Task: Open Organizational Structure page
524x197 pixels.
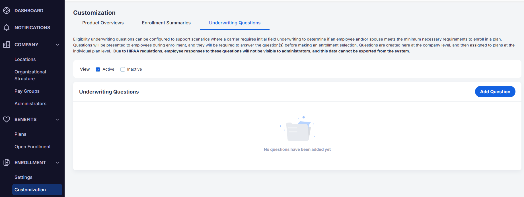Action: [x=30, y=75]
